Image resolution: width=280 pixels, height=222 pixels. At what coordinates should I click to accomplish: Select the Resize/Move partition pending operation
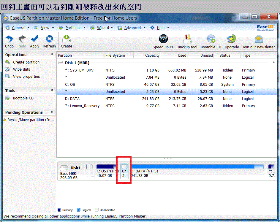(x=31, y=120)
